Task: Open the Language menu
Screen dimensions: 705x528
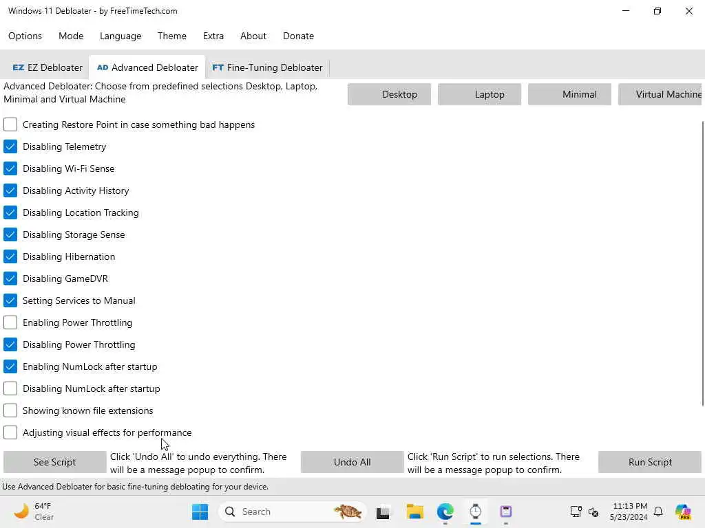Action: (x=120, y=36)
